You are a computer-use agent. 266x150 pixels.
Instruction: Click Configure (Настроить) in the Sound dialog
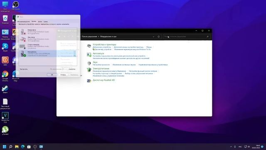24,69
